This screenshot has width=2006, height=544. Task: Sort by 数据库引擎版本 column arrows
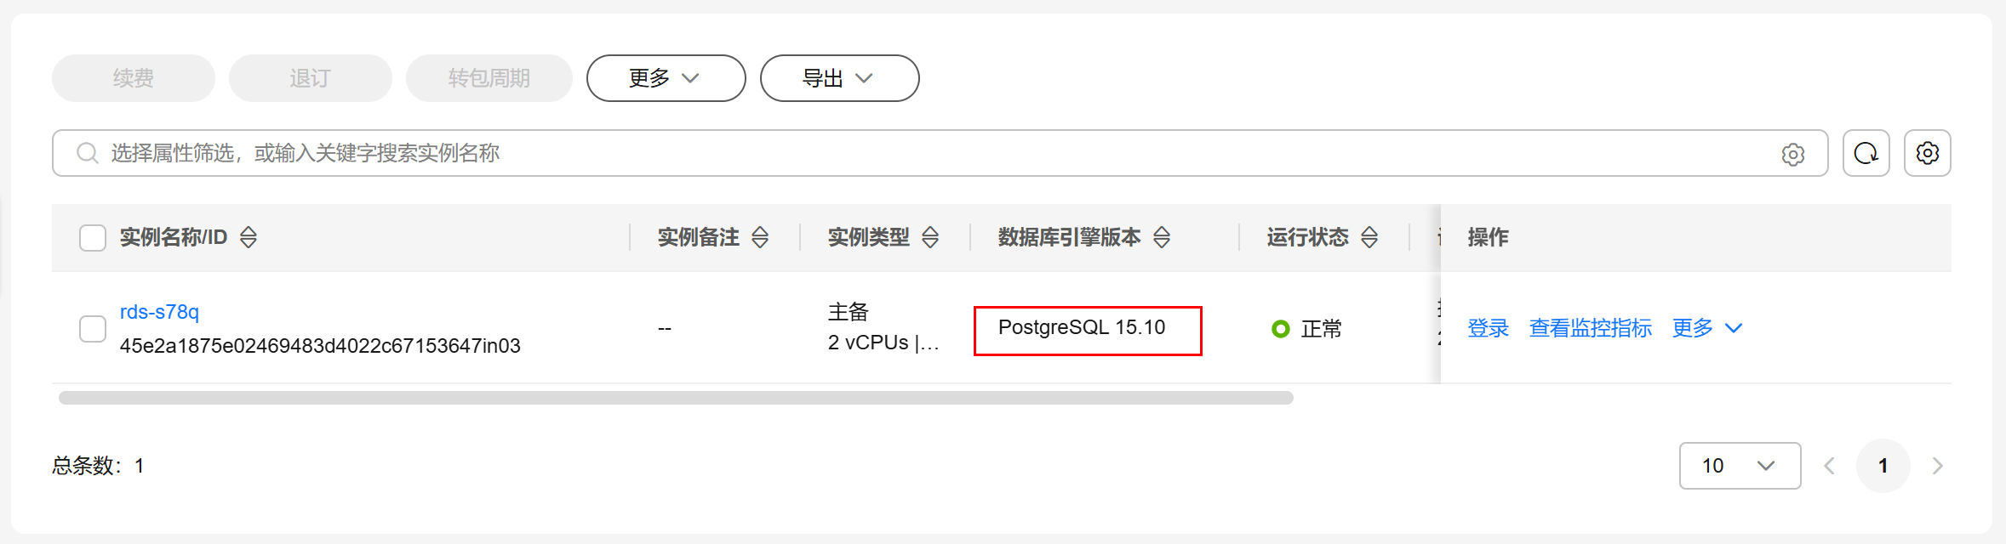(x=1162, y=237)
